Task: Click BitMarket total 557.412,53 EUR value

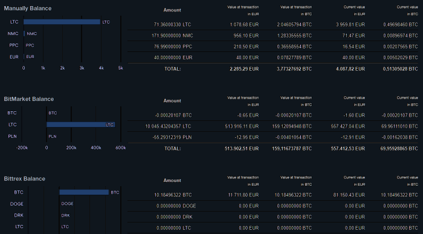Action: (x=347, y=149)
